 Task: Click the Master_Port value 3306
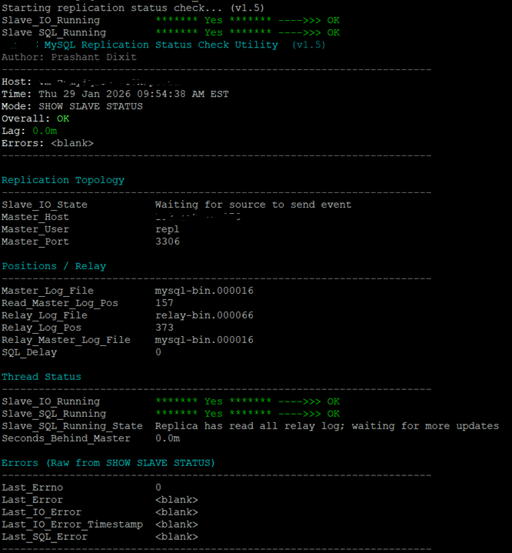click(x=167, y=242)
